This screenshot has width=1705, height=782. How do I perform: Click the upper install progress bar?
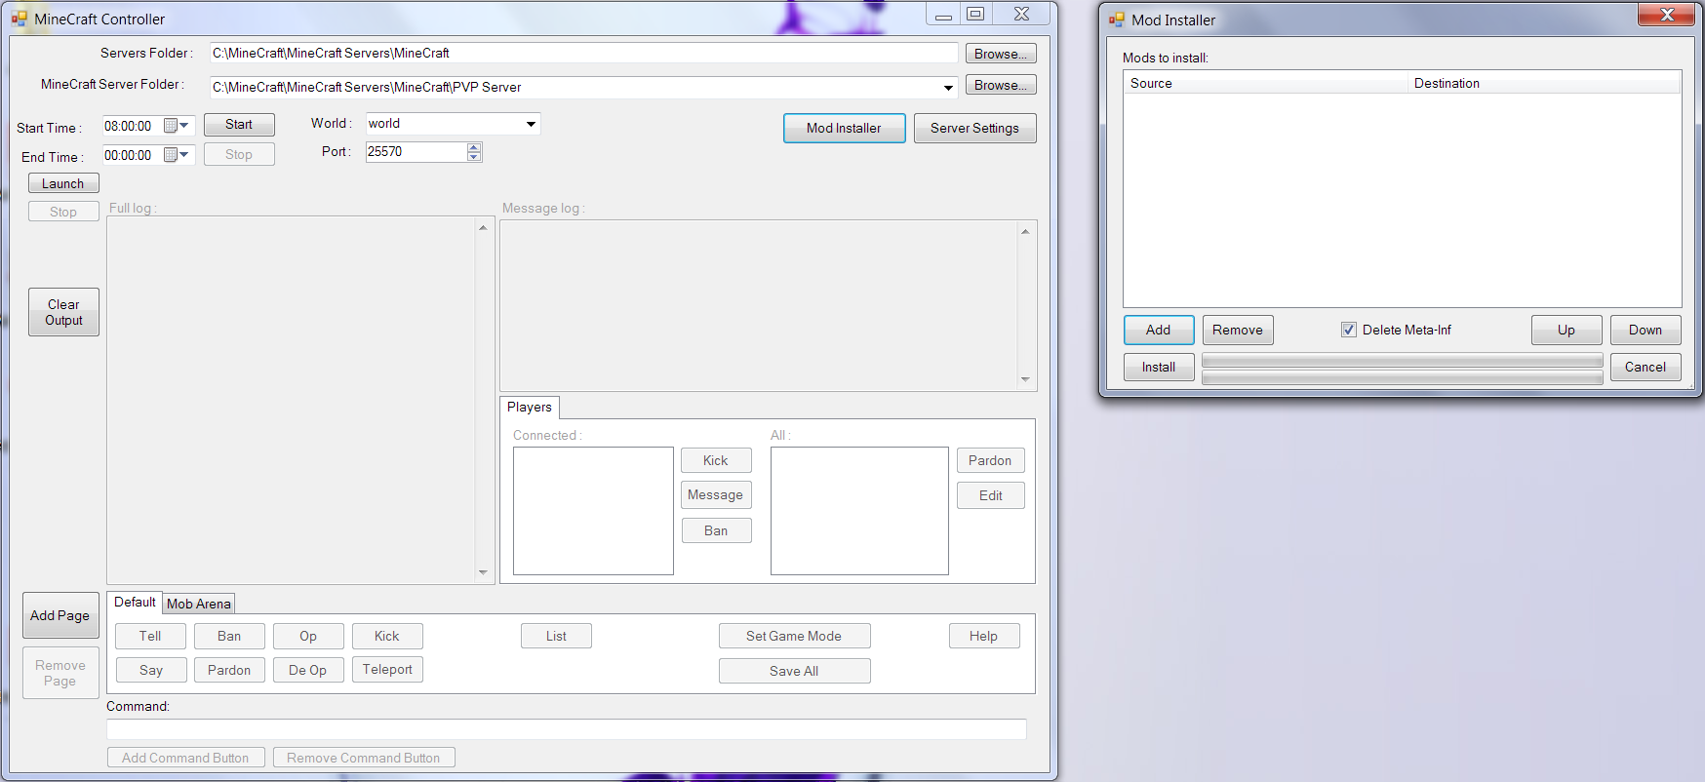coord(1402,361)
